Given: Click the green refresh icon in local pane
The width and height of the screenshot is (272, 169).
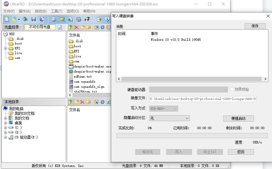Looking at the screenshot, I should (109, 102).
